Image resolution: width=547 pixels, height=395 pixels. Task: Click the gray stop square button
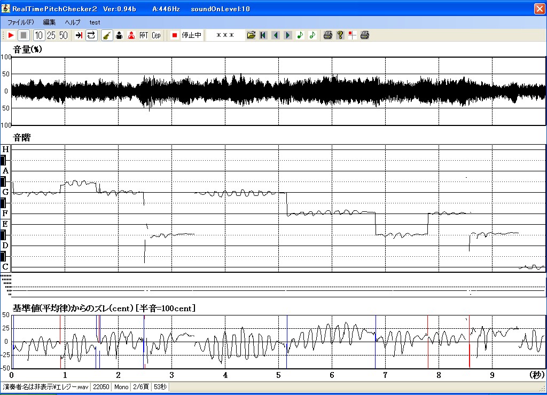(24, 35)
